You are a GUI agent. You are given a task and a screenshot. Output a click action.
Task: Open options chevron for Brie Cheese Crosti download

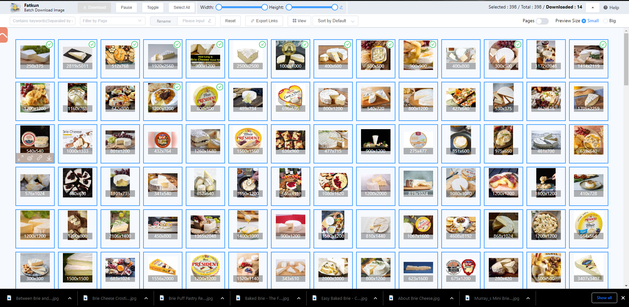point(146,298)
